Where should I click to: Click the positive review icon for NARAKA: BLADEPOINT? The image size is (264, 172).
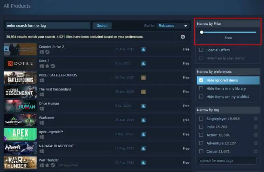click(143, 148)
